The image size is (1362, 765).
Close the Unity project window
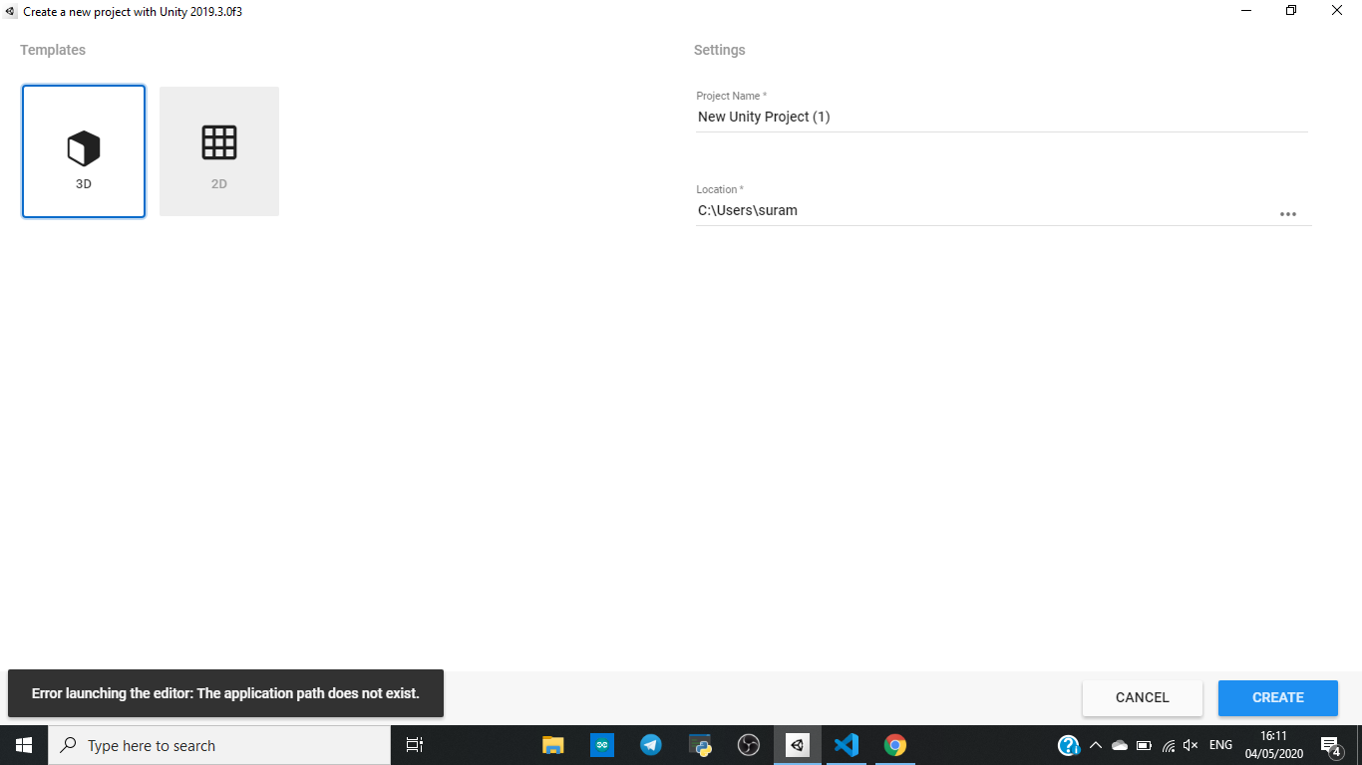coord(1337,11)
